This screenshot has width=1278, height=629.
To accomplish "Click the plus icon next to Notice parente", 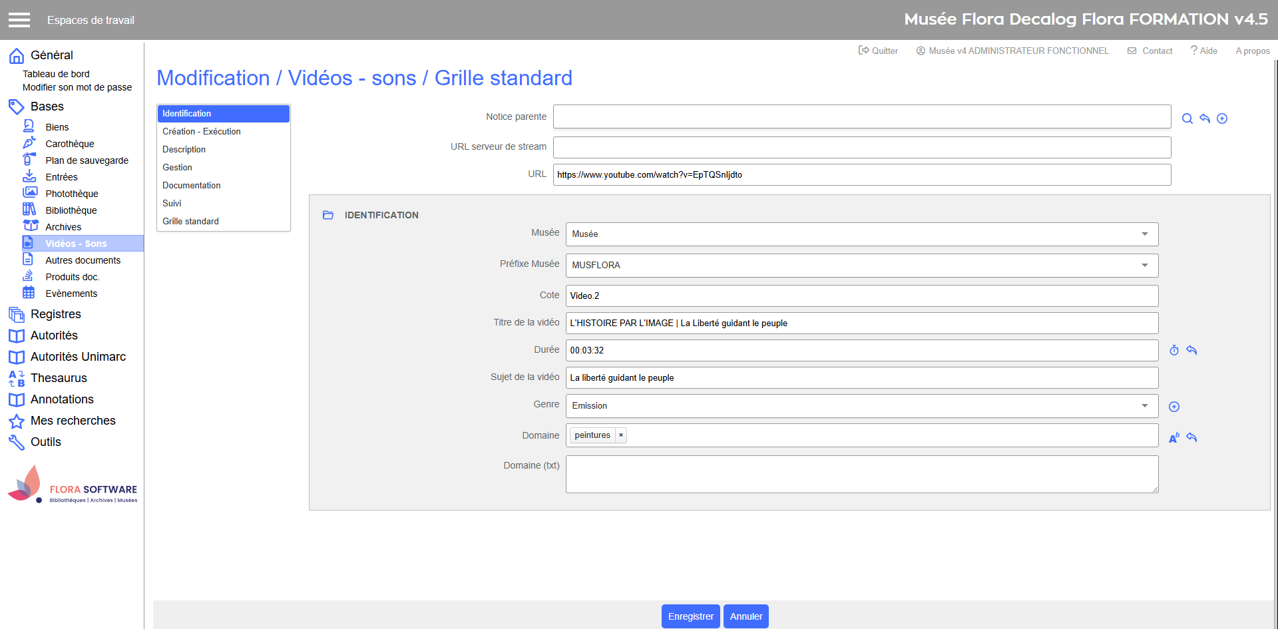I will [1222, 118].
